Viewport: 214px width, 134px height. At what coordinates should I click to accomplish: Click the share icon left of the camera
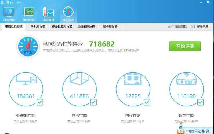(171, 27)
